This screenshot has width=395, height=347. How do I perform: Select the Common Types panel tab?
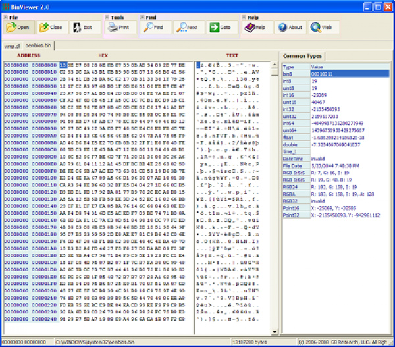tap(301, 56)
